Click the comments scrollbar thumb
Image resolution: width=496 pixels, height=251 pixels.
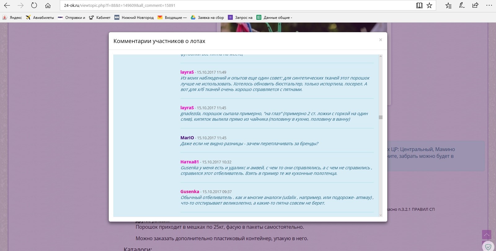tap(381, 117)
